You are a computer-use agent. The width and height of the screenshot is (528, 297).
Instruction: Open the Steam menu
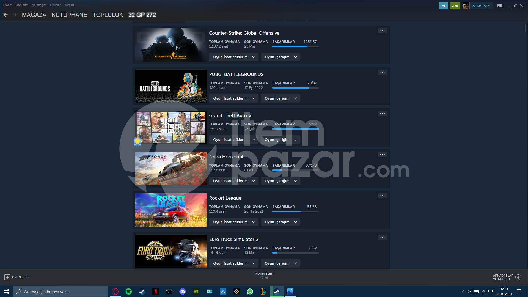[x=7, y=5]
